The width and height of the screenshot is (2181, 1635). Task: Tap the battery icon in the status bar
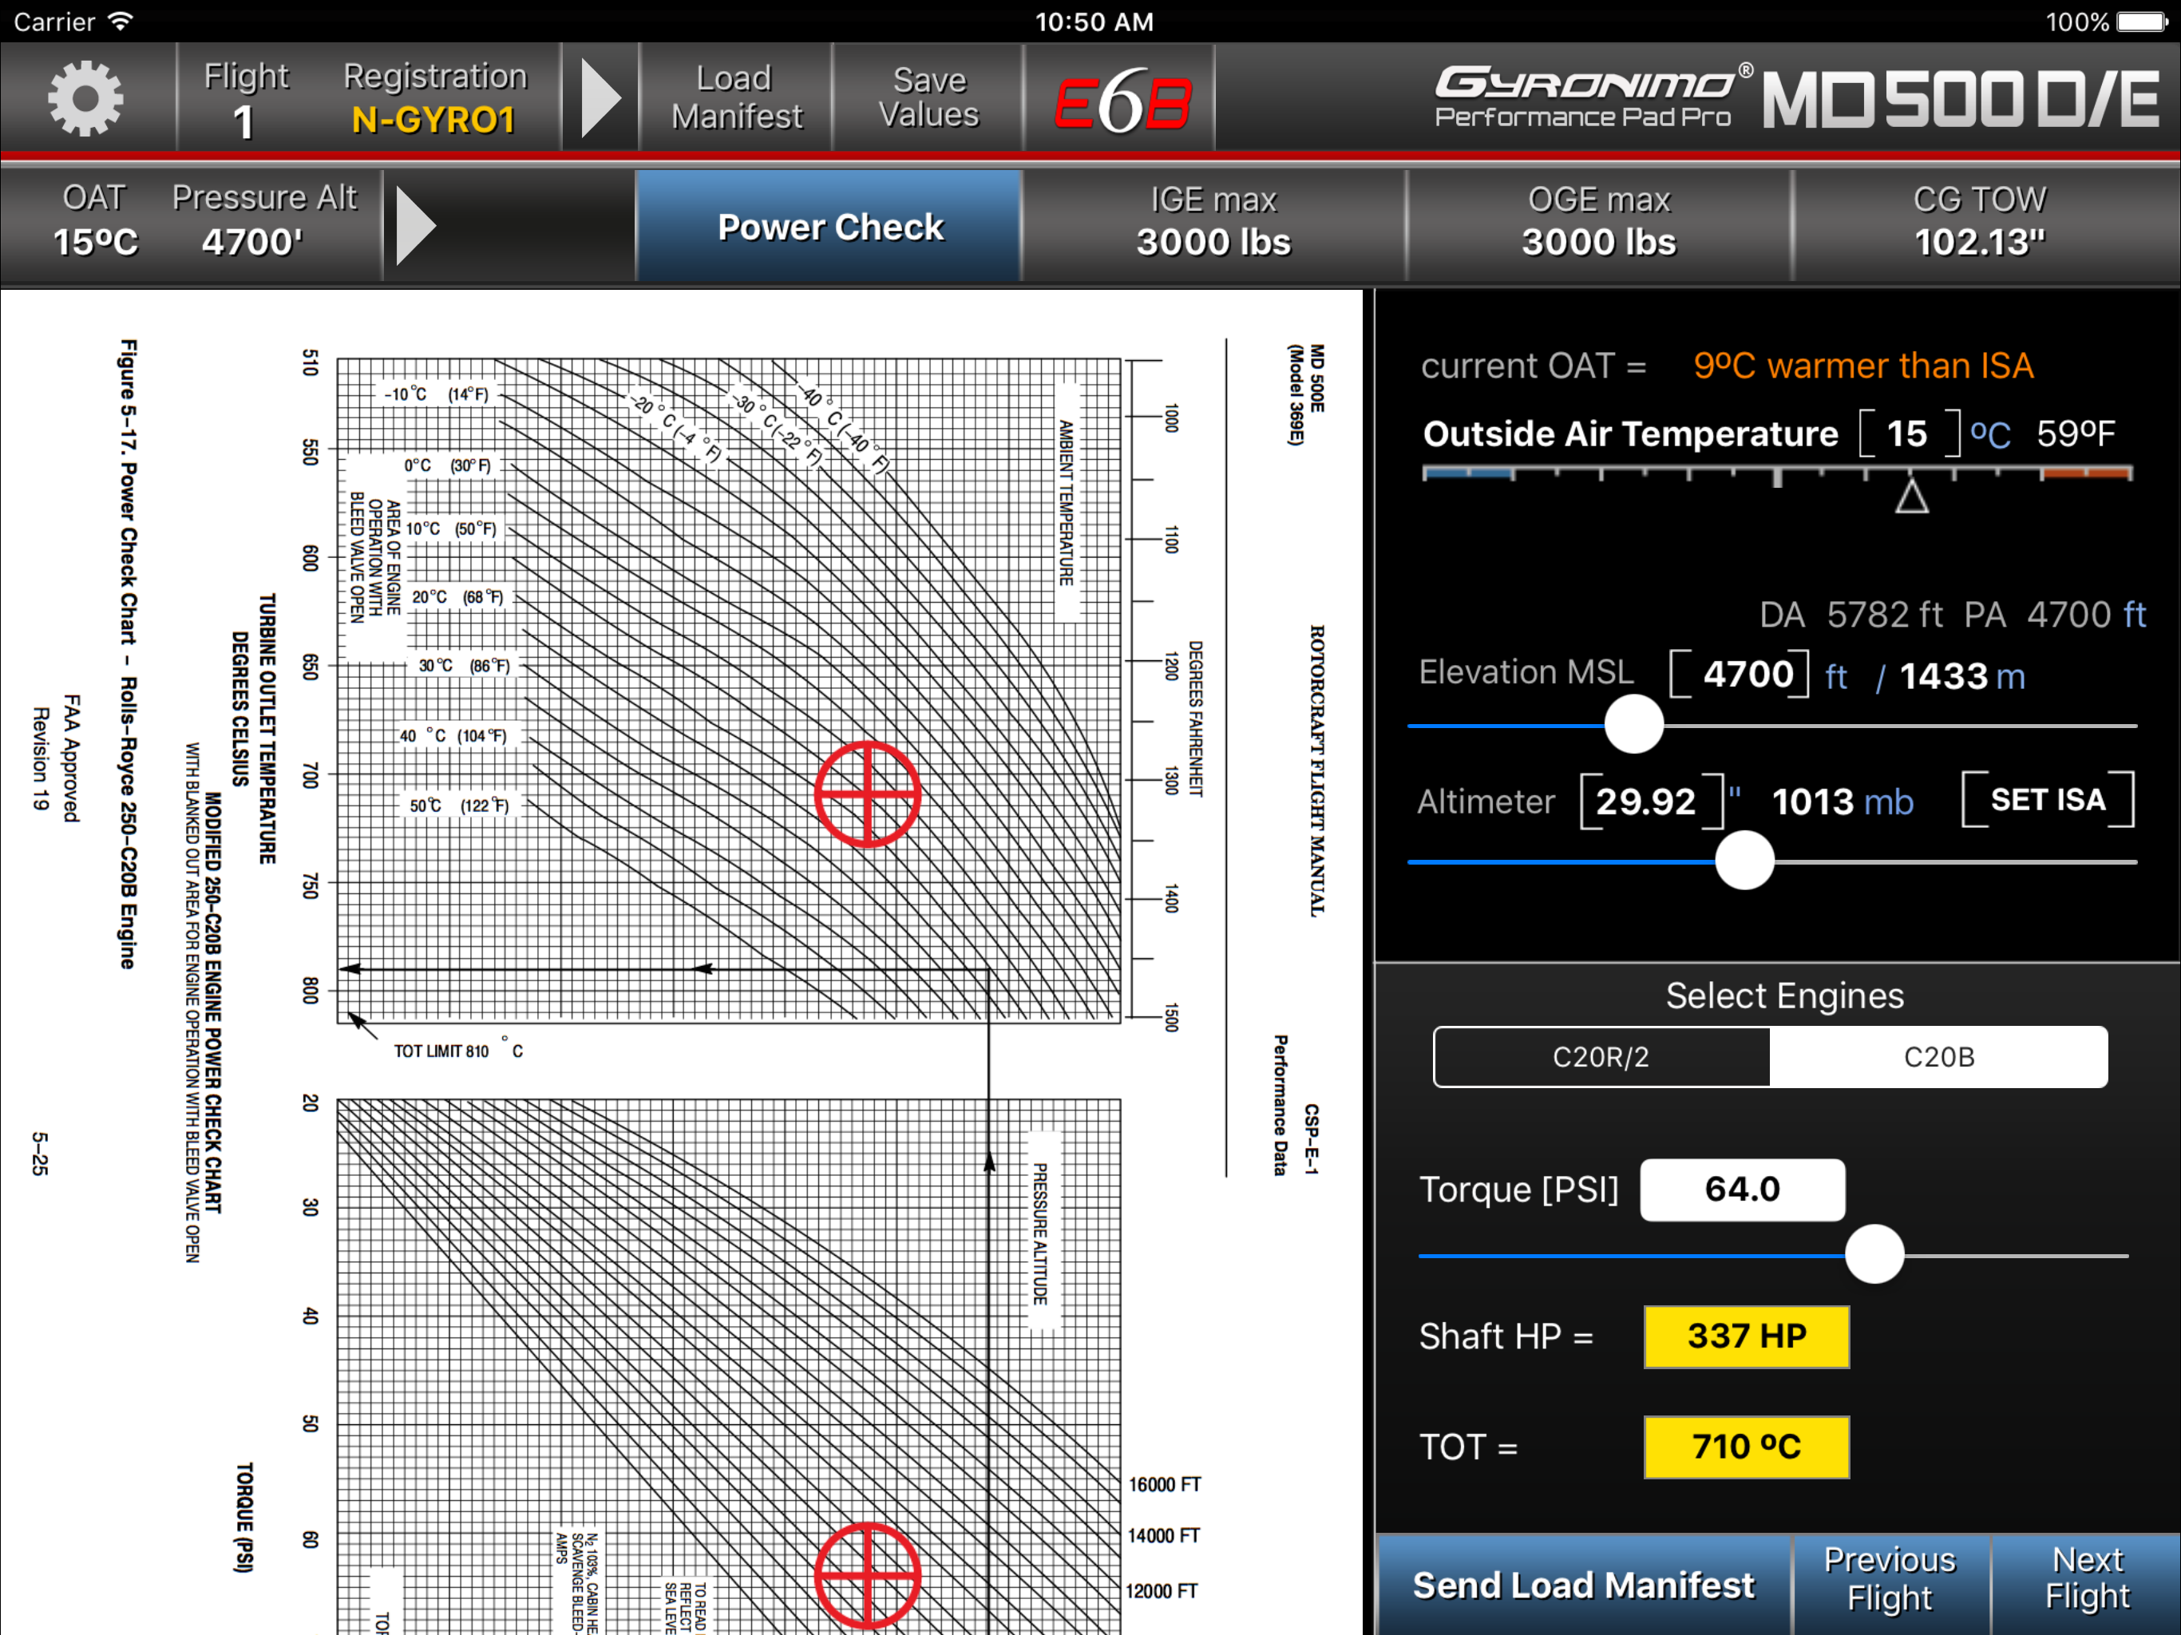[x=2142, y=22]
